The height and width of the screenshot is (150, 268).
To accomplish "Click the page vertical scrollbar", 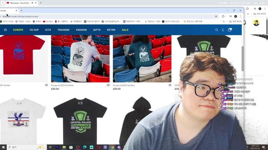I will [243, 59].
